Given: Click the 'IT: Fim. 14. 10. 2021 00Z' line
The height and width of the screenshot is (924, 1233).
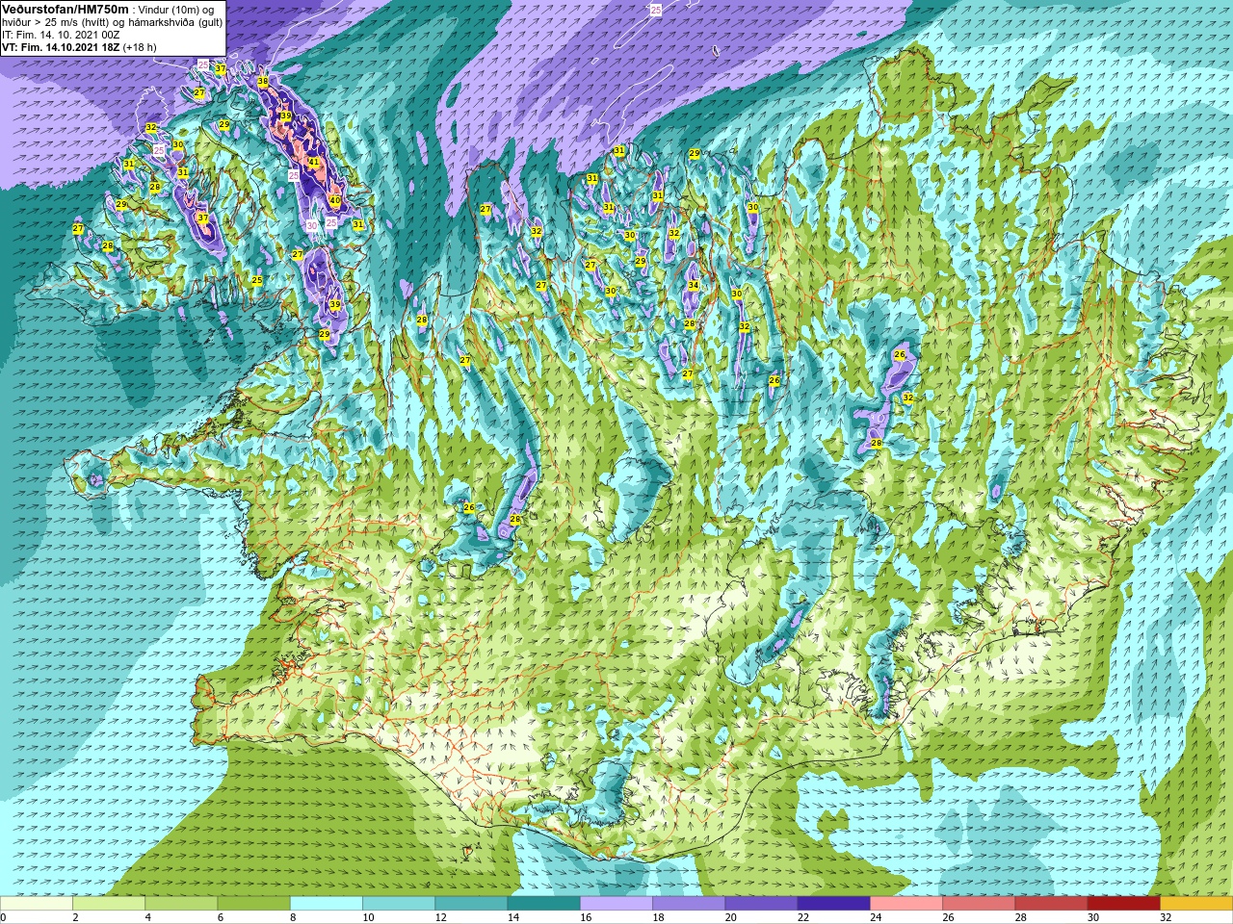Looking at the screenshot, I should (x=61, y=34).
